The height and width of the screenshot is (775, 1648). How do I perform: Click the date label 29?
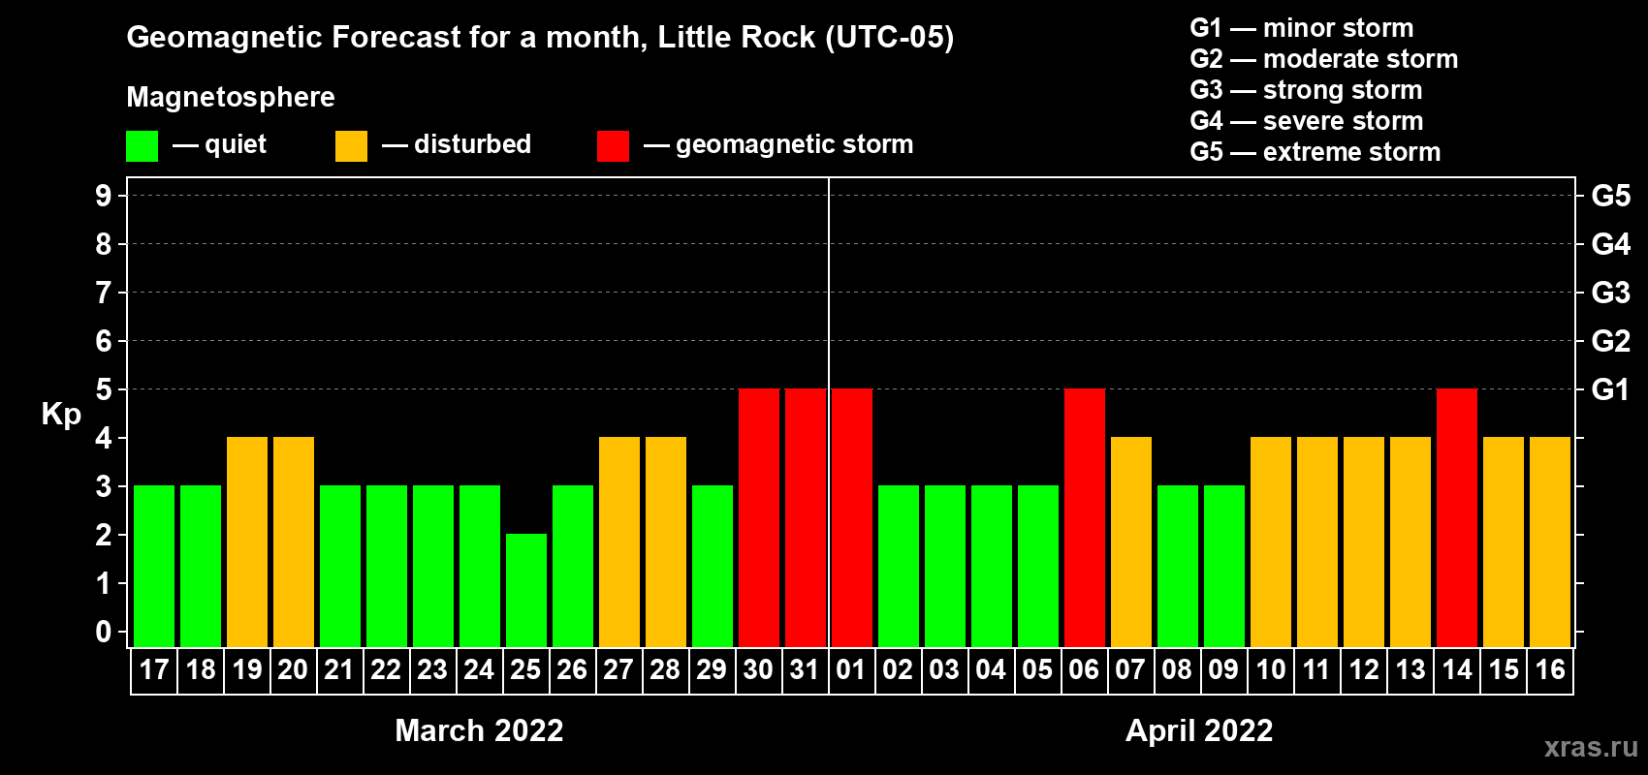point(712,669)
